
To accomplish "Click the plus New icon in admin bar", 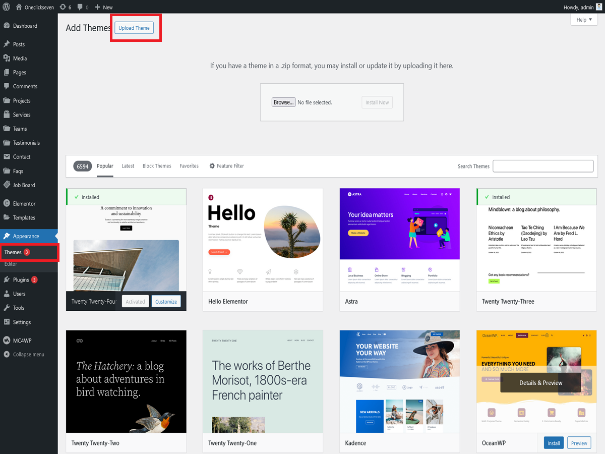I will tap(98, 7).
